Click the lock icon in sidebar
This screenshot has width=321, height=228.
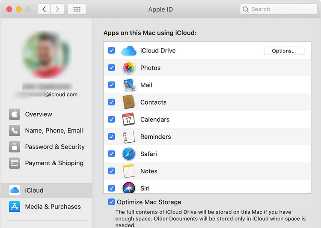click(x=14, y=147)
